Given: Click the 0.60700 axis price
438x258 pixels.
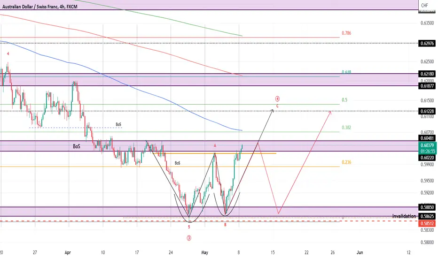Looking at the screenshot, I should (427, 132).
